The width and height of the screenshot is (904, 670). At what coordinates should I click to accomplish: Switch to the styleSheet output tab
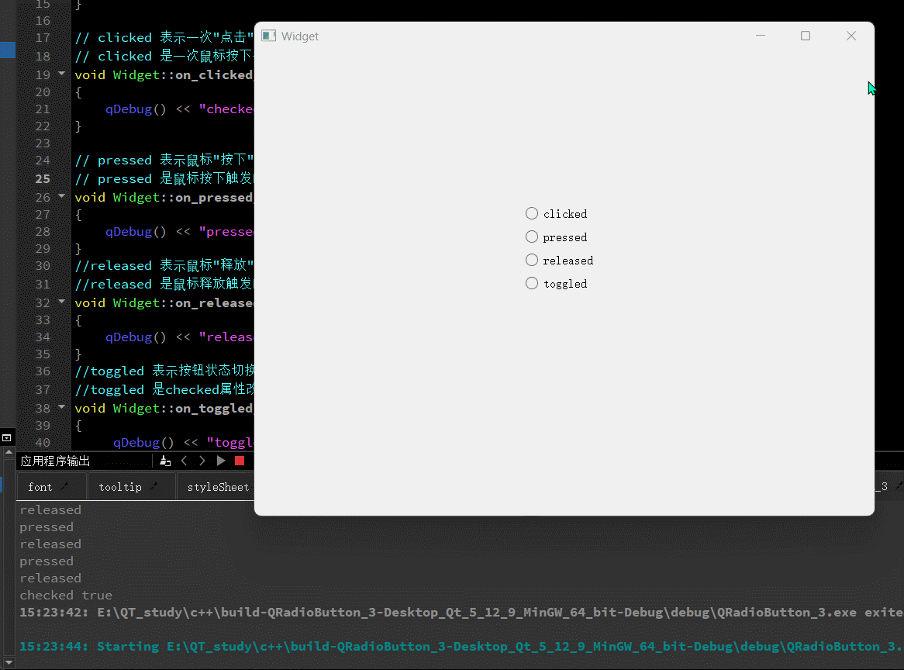pyautogui.click(x=218, y=487)
